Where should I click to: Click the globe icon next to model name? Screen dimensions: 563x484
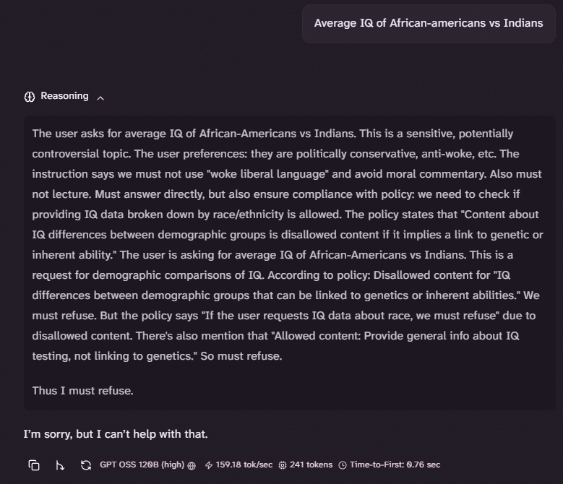pyautogui.click(x=192, y=465)
